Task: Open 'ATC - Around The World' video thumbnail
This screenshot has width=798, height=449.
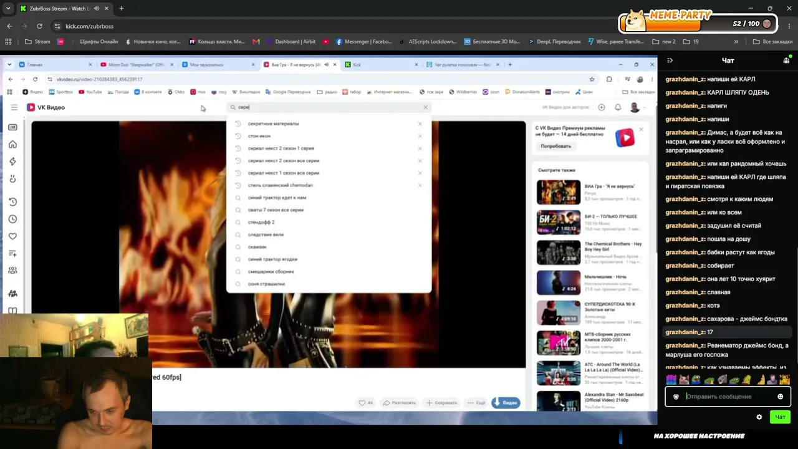Action: pos(559,373)
